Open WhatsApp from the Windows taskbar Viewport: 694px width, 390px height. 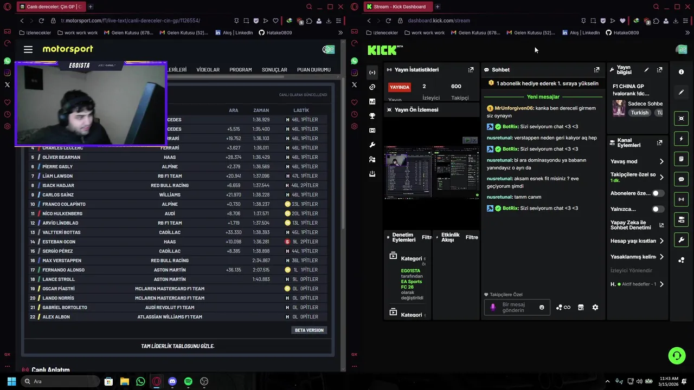point(140,381)
